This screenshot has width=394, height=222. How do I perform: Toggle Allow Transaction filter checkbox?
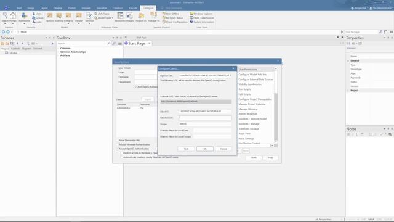pyautogui.click(x=118, y=140)
